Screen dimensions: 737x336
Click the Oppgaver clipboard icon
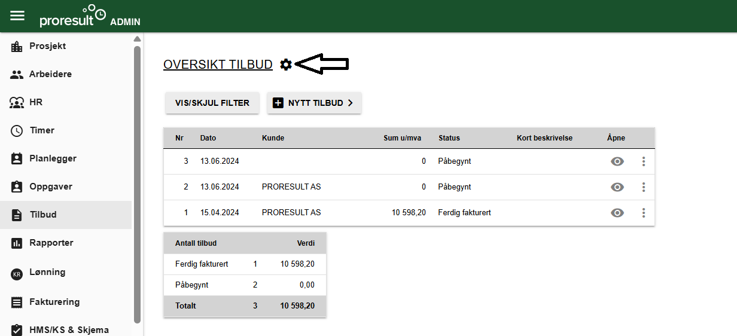(x=17, y=187)
